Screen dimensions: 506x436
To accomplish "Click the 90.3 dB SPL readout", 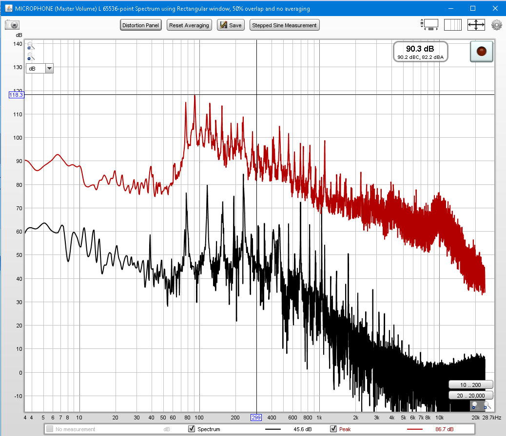I will (x=420, y=52).
